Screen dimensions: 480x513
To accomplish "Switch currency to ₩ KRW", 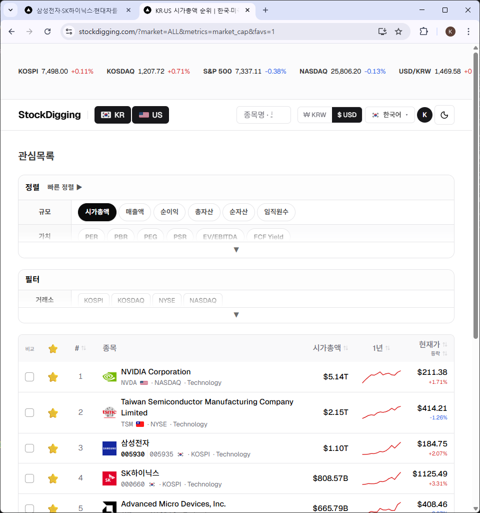I will coord(314,115).
